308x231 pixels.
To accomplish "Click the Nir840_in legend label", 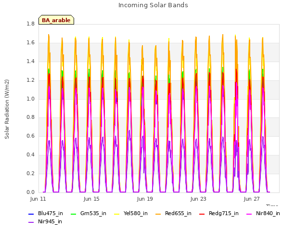I will [x=268, y=213].
